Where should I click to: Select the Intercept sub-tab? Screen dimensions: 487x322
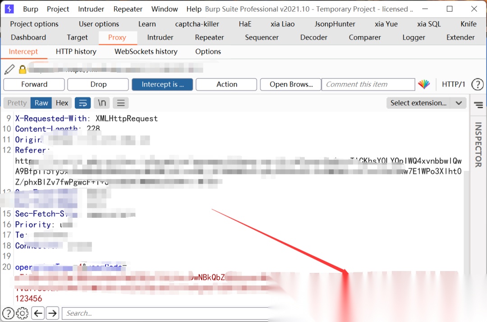(x=23, y=51)
